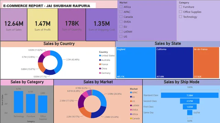
Task: Select APAC in the Market legend
Action: (134, 93)
